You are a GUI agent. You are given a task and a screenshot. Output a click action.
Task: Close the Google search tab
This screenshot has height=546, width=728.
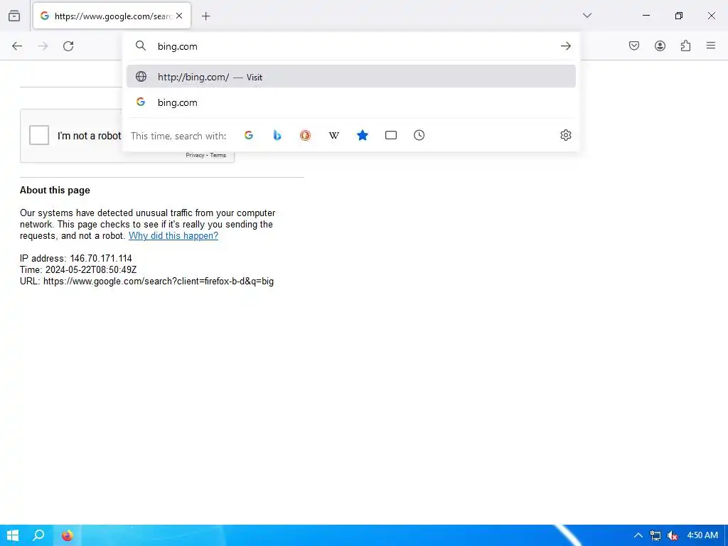click(179, 16)
